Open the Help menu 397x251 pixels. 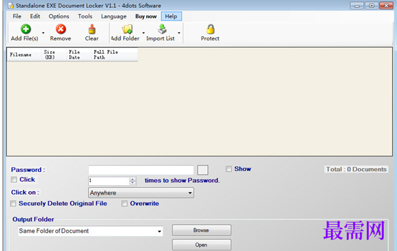pos(171,16)
